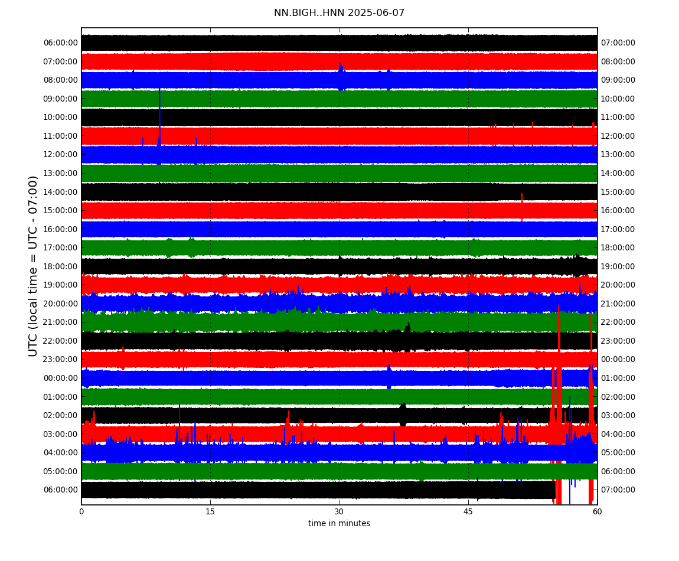This screenshot has height=561, width=679.
Task: Click right local-time axis label 14:00:00
Action: tap(618, 173)
